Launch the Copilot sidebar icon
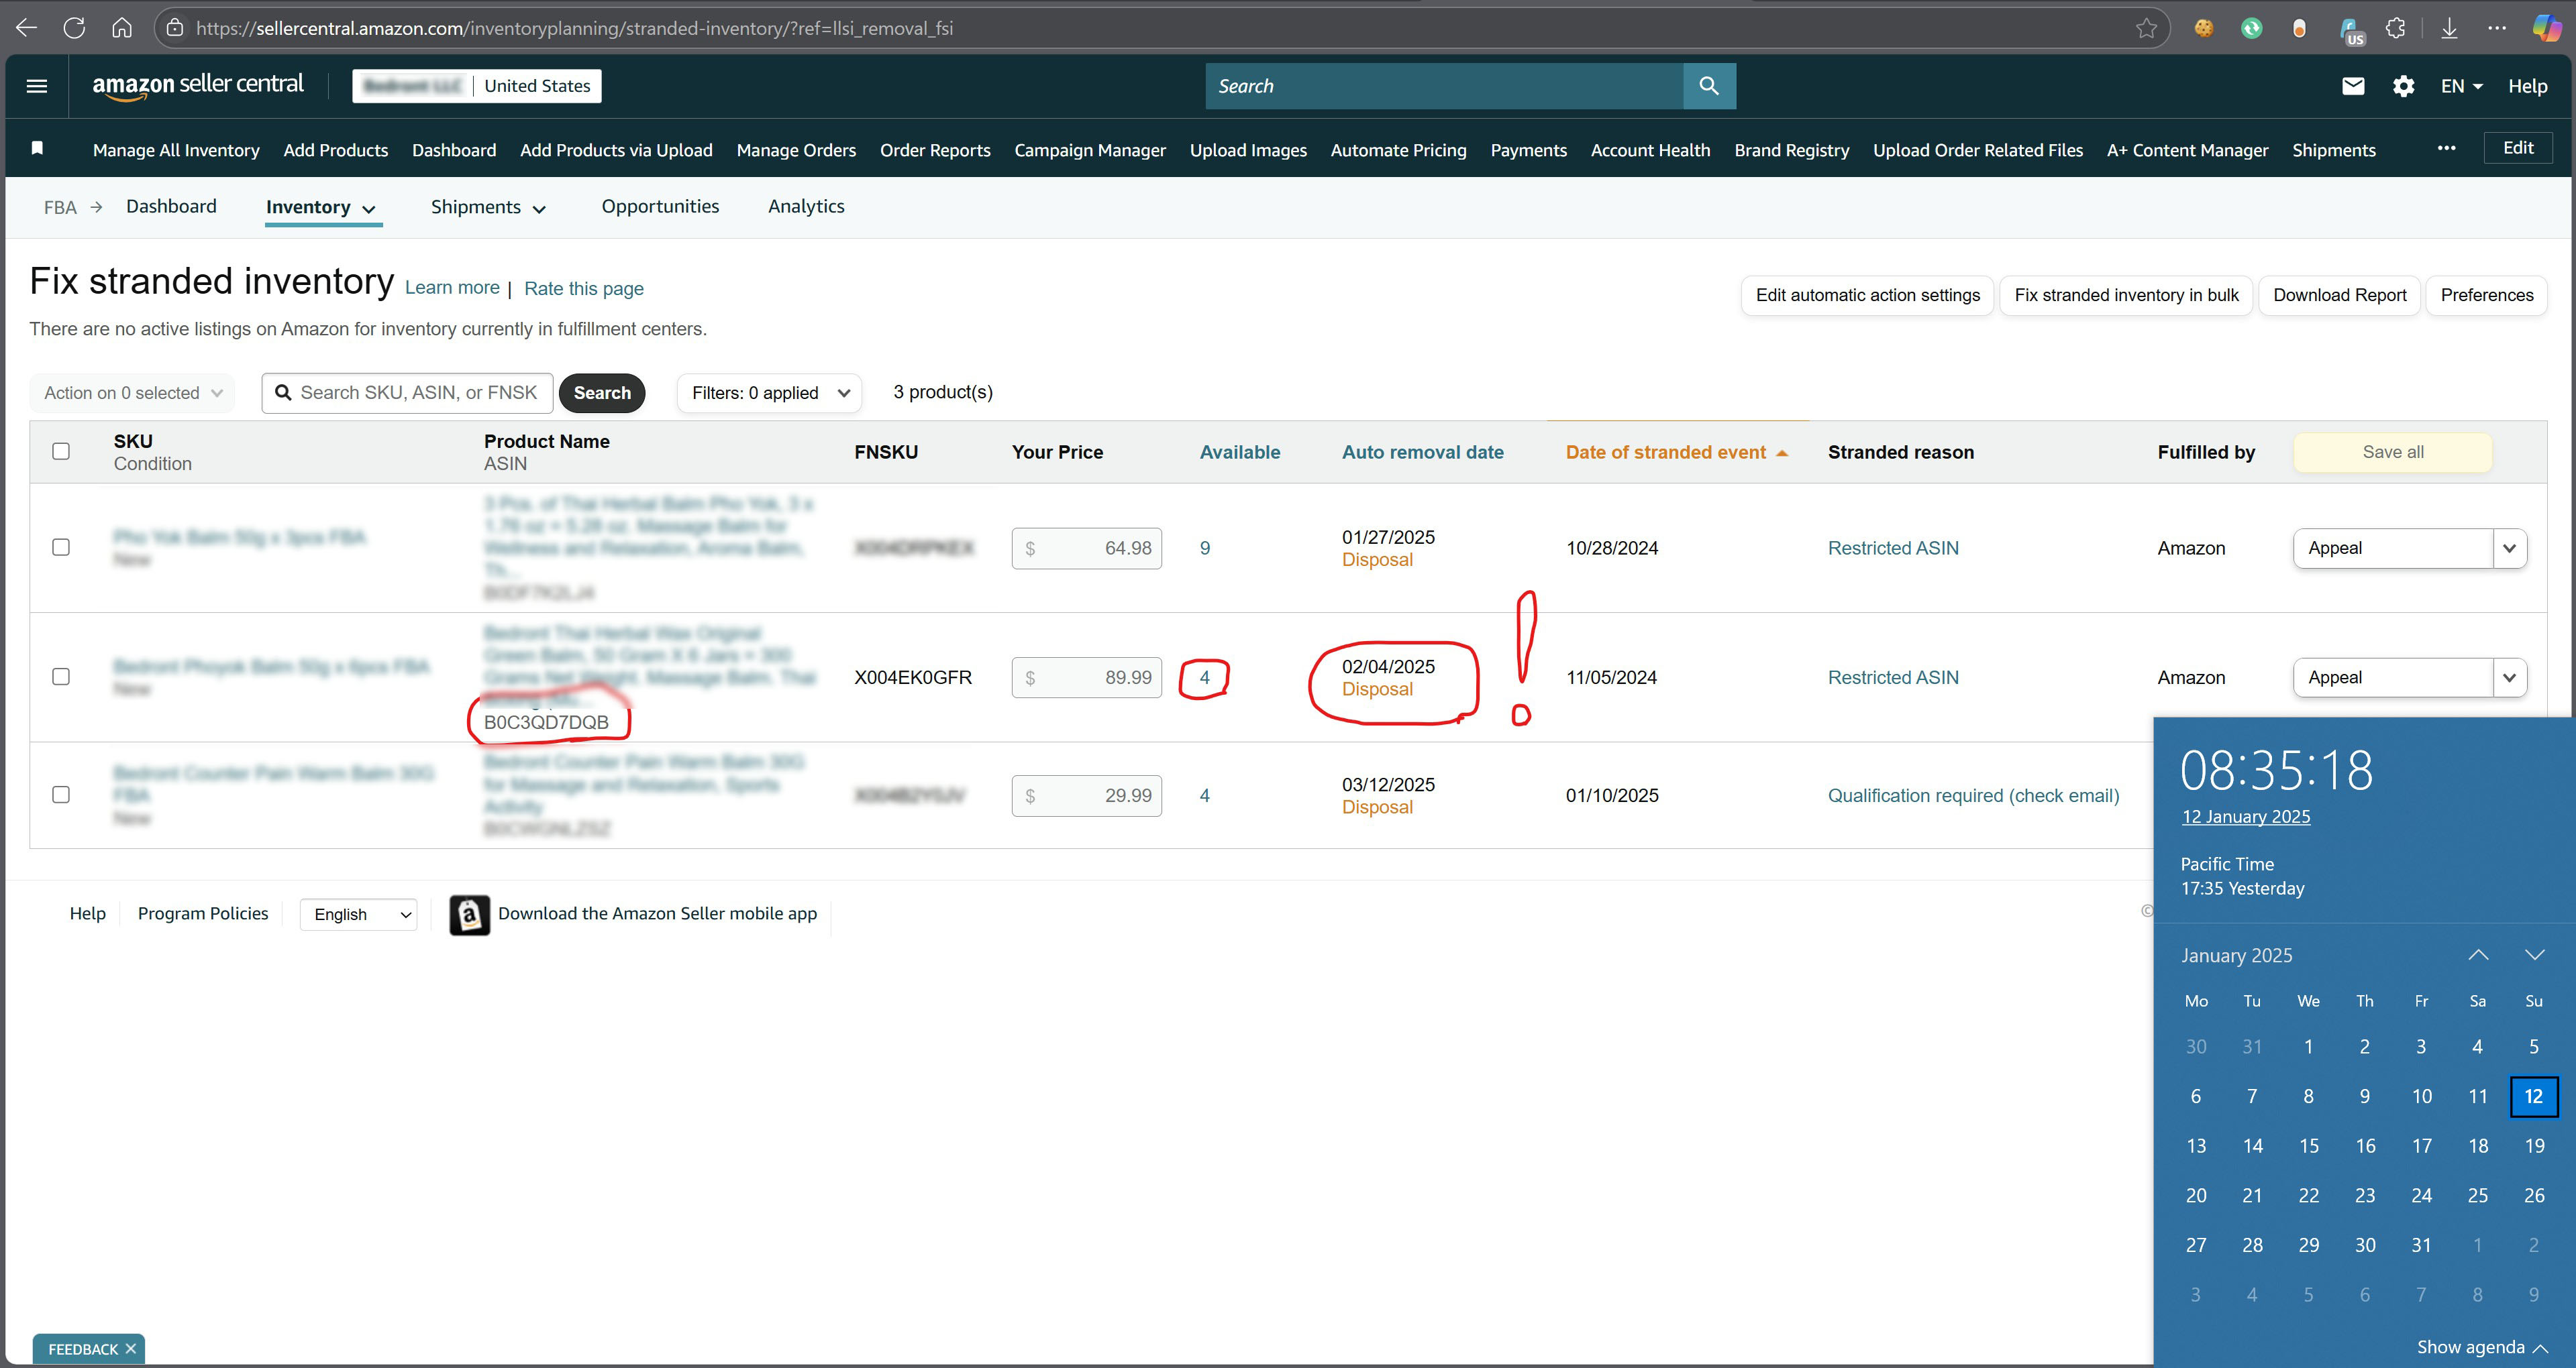 coord(2546,28)
